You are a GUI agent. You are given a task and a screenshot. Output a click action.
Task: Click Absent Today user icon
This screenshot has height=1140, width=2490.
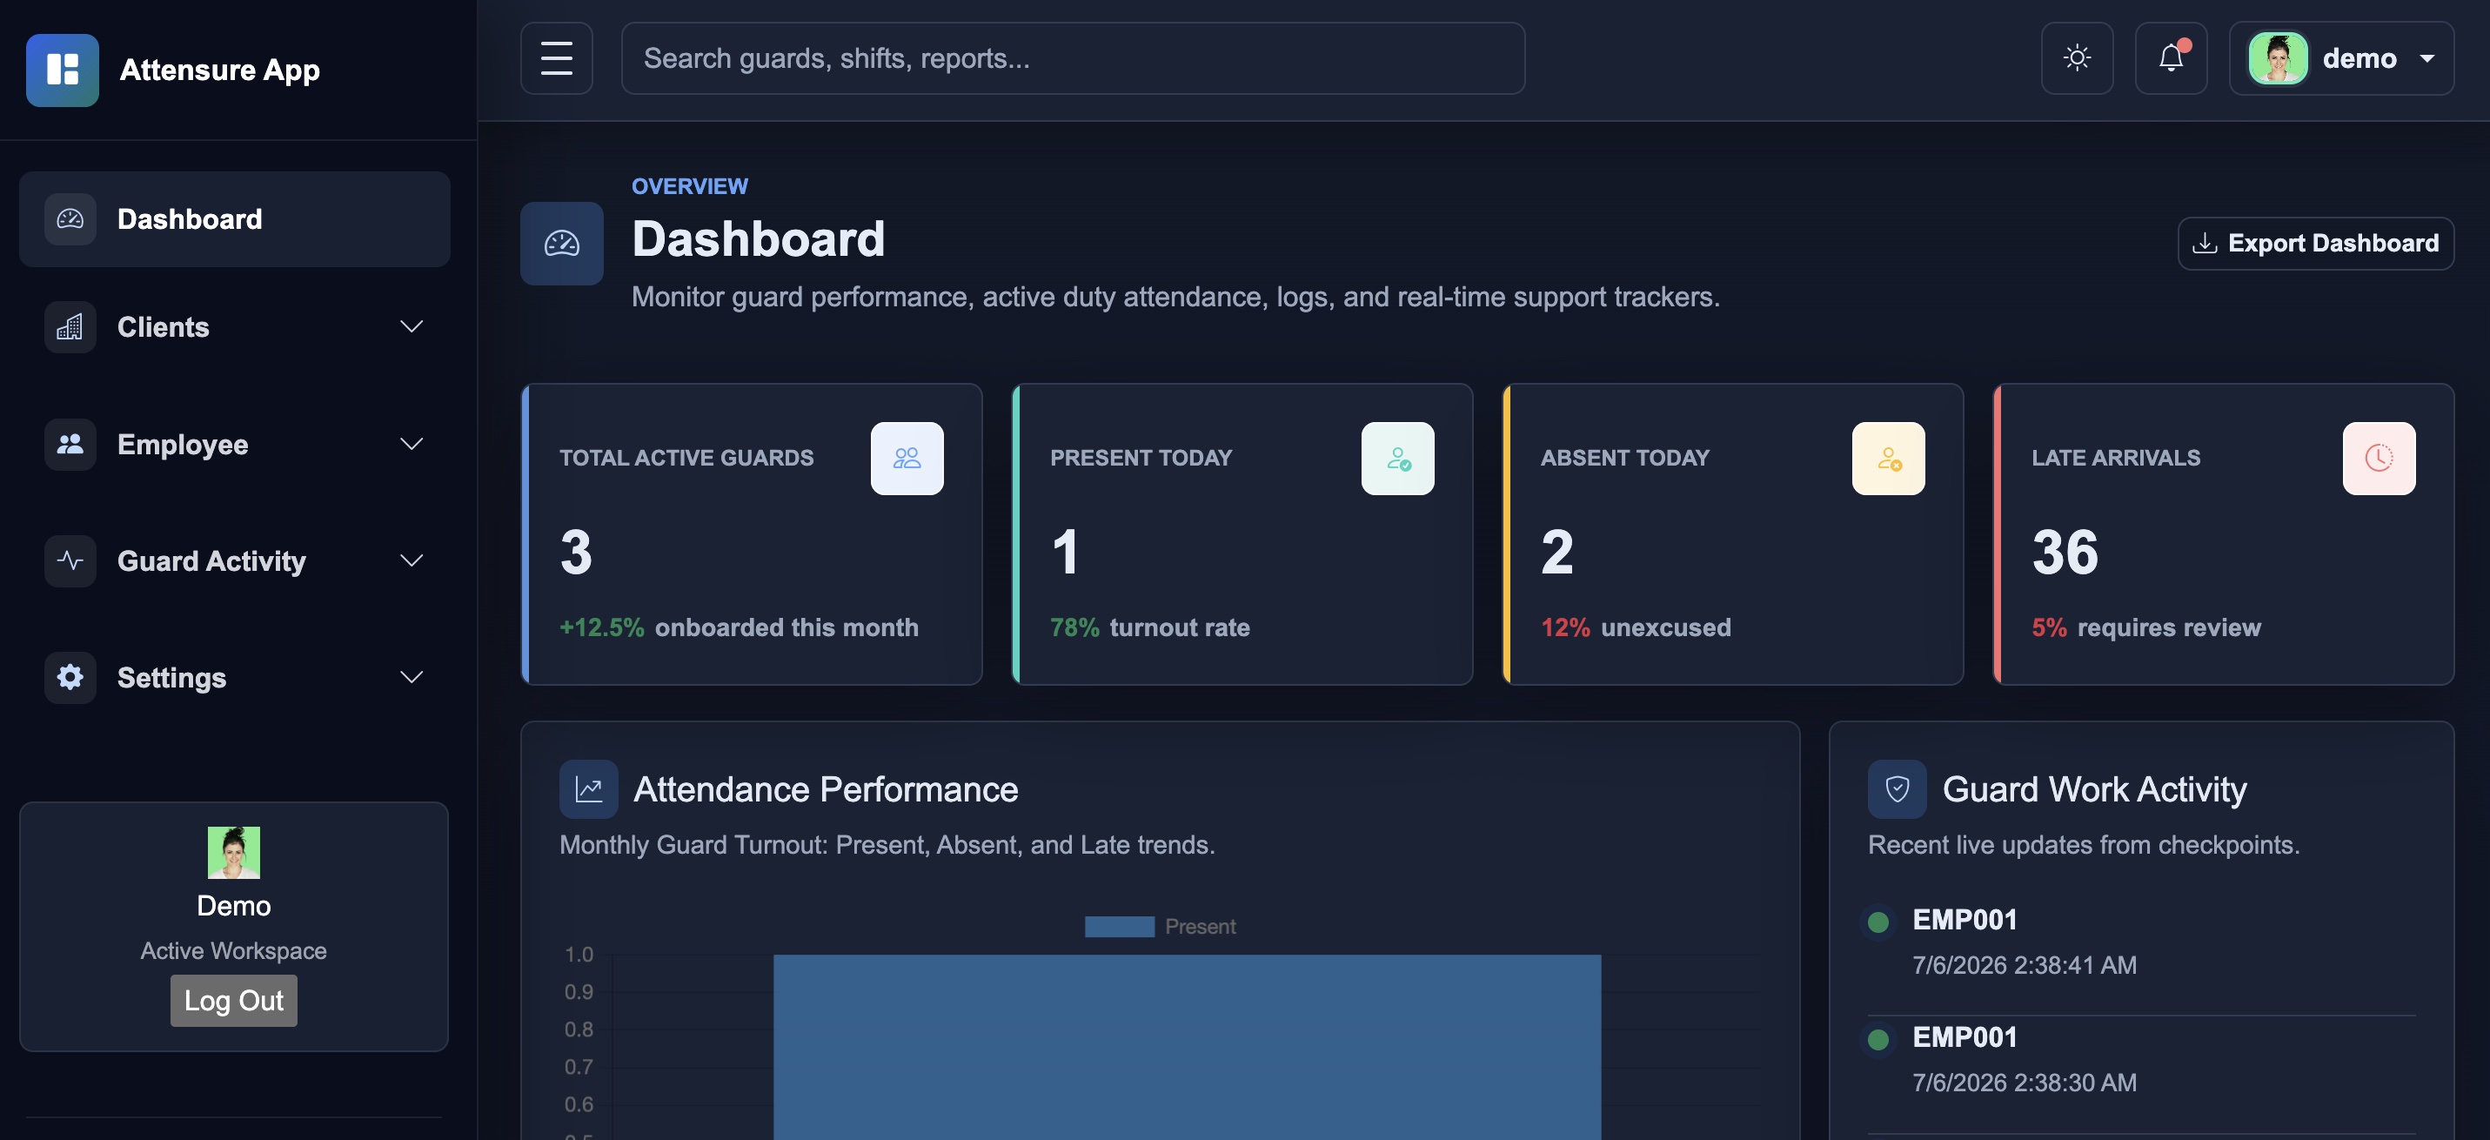[x=1888, y=458]
